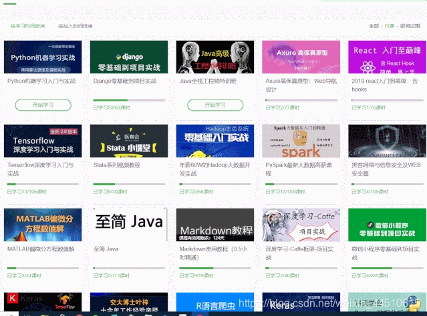
Task: Open the 至简 Java thumbnail
Action: pos(129,225)
